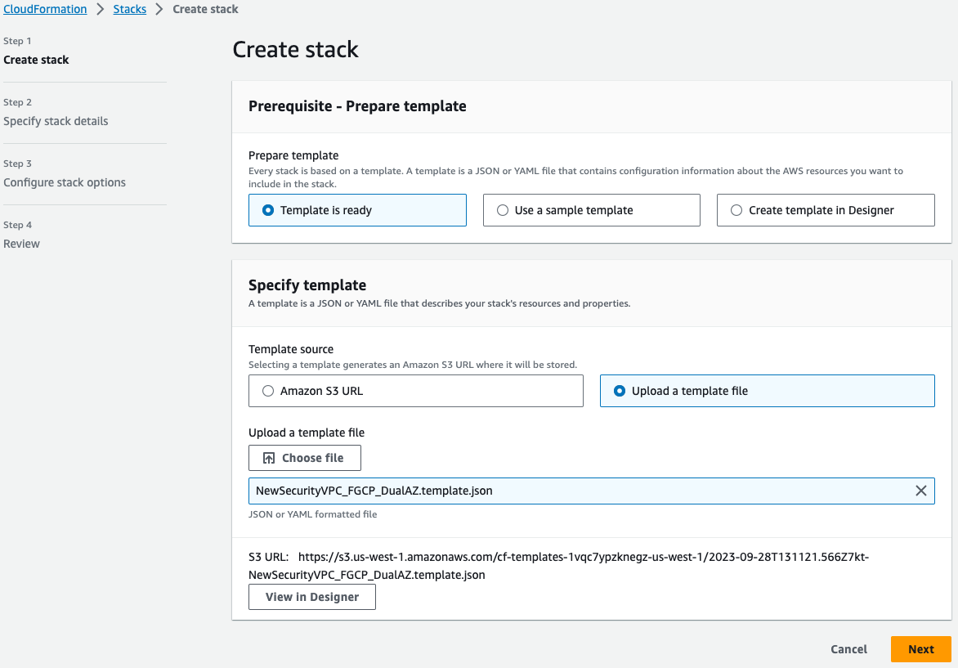Click the 'Selecting a template generates an Amazon S3 URL' description

point(413,365)
